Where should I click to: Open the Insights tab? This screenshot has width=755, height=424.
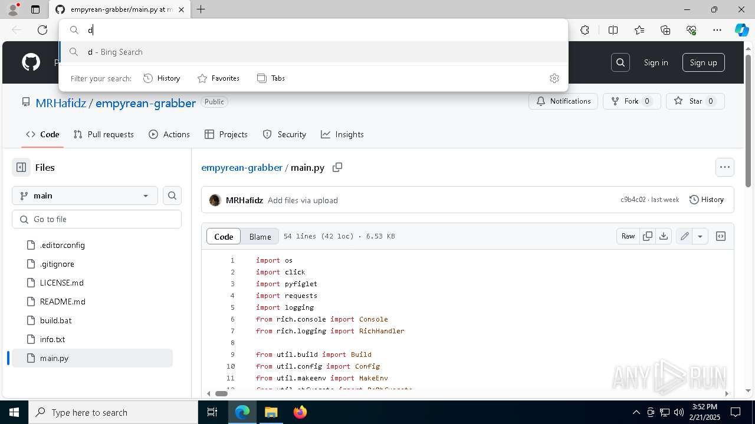coord(342,134)
